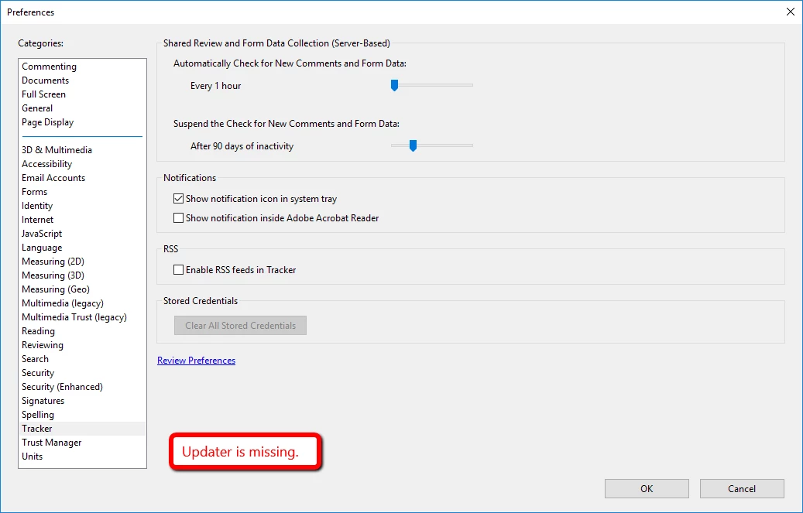Open the Review Preferences link
The image size is (803, 513).
point(196,361)
